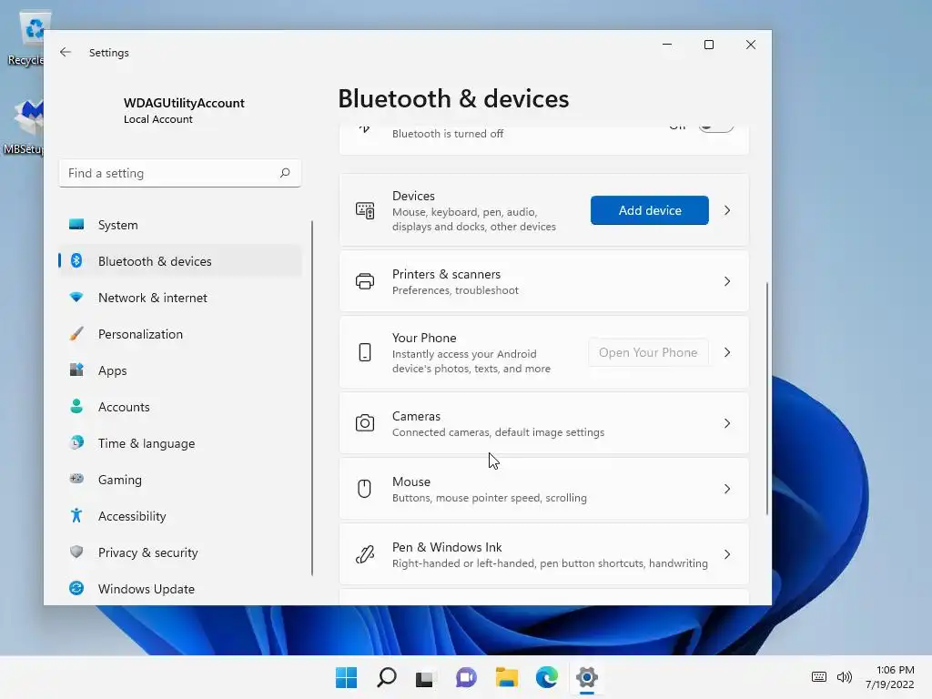
Task: Go back with the Settings back arrow
Action: [x=66, y=52]
